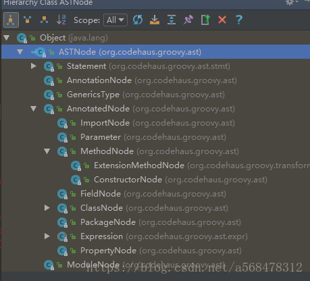This screenshot has width=310, height=281.
Task: Click the expand all icon
Action: pyautogui.click(x=172, y=20)
